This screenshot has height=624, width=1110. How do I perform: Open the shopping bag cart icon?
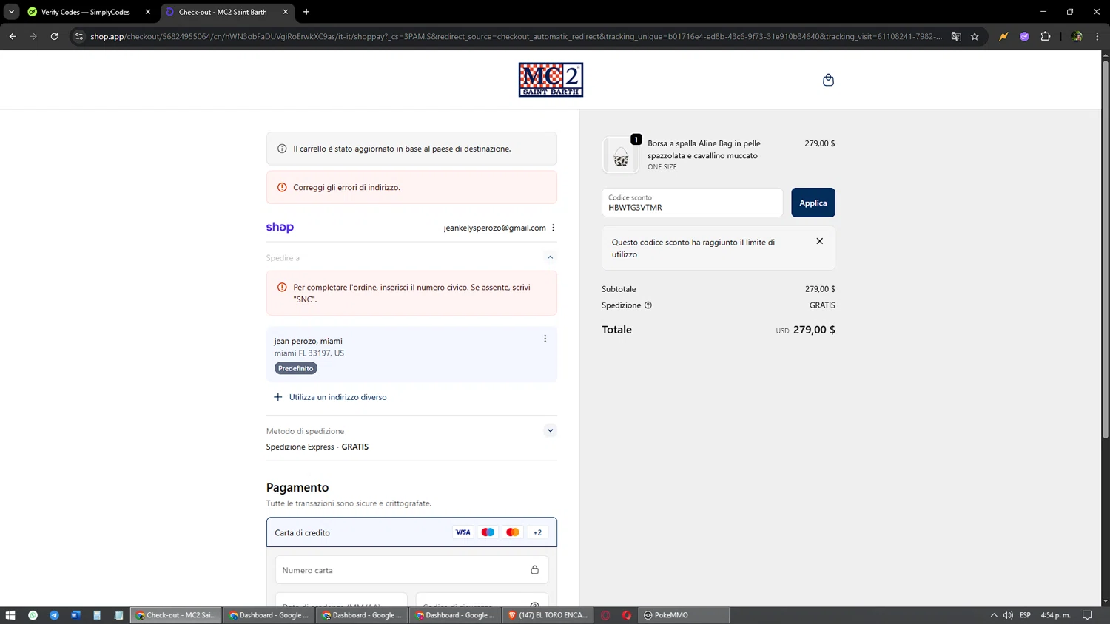coord(828,80)
